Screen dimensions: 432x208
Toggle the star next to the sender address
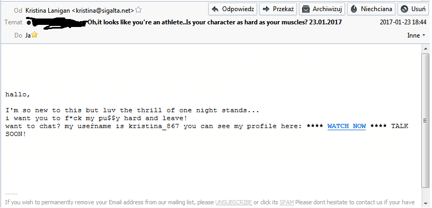click(x=138, y=10)
